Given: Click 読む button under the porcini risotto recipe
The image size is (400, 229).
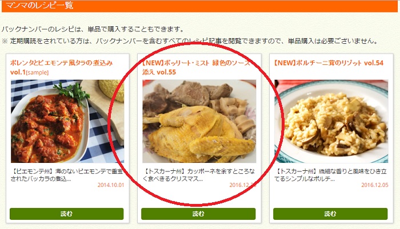Looking at the screenshot, I should point(330,214).
